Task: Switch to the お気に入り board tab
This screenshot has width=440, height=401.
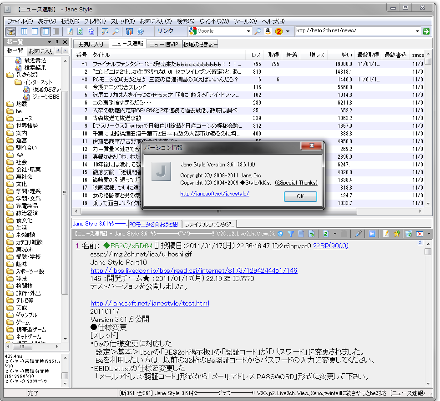Action: (91, 44)
